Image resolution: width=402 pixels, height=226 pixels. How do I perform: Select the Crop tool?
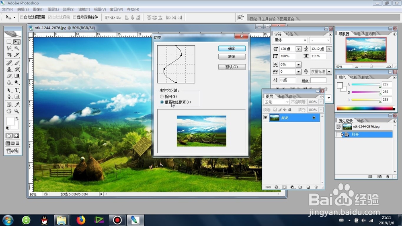pyautogui.click(x=9, y=55)
